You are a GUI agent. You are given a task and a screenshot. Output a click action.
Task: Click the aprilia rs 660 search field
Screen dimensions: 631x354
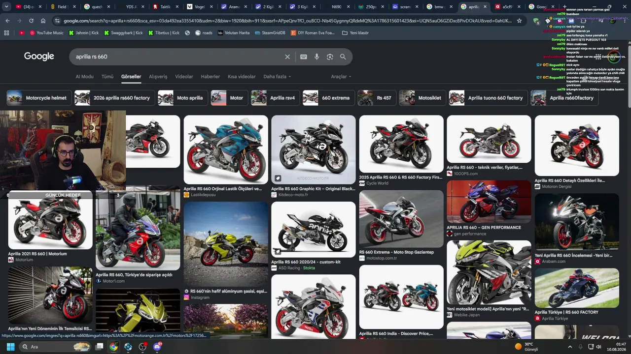[x=177, y=57]
